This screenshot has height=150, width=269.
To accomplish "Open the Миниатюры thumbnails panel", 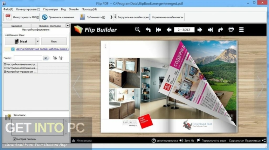I will (82, 141).
